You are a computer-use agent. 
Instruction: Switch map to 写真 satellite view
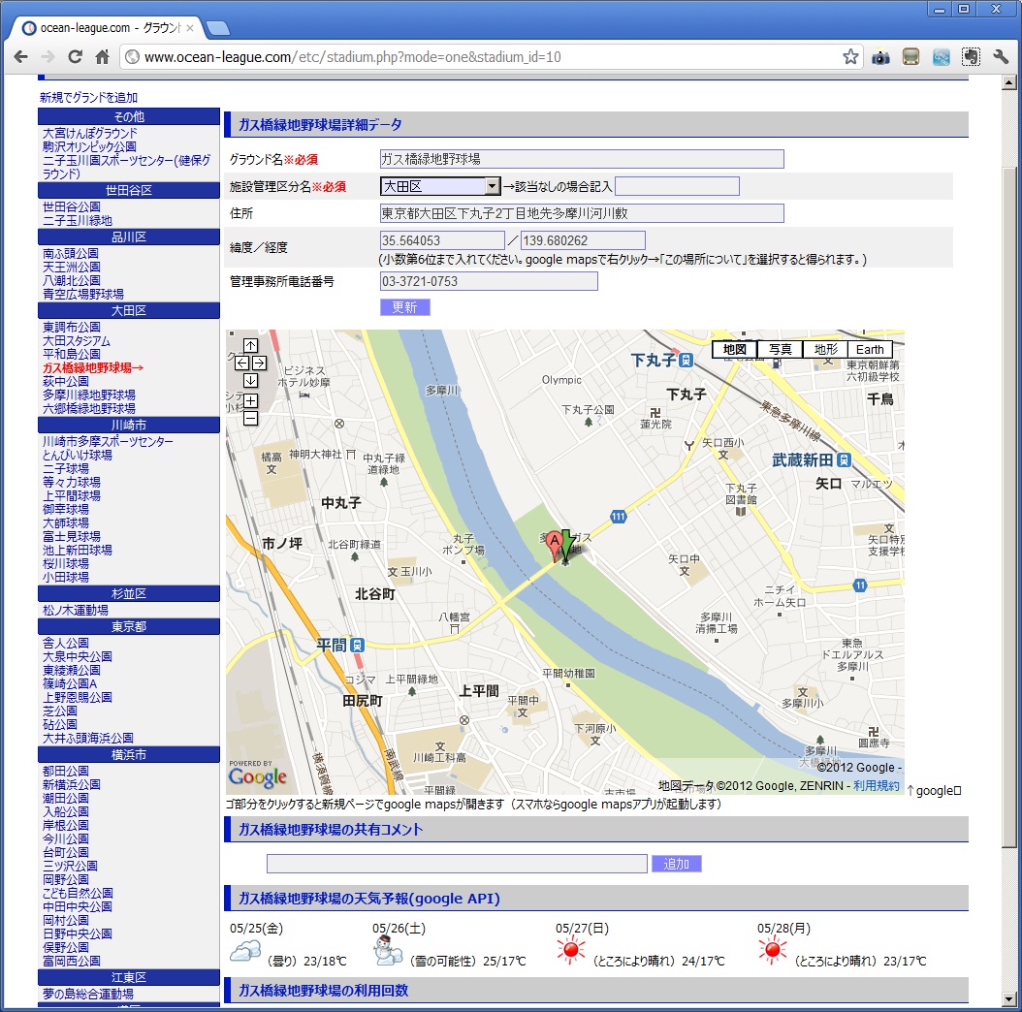(x=780, y=350)
